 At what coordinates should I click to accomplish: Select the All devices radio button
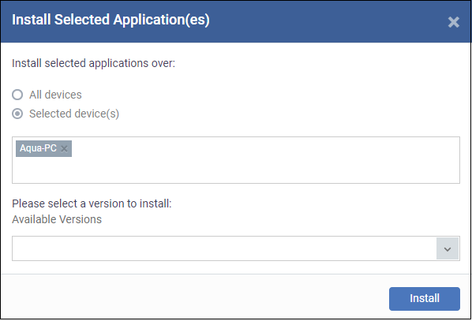(x=17, y=95)
